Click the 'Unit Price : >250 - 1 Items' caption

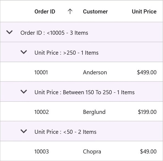pyautogui.click(x=67, y=53)
